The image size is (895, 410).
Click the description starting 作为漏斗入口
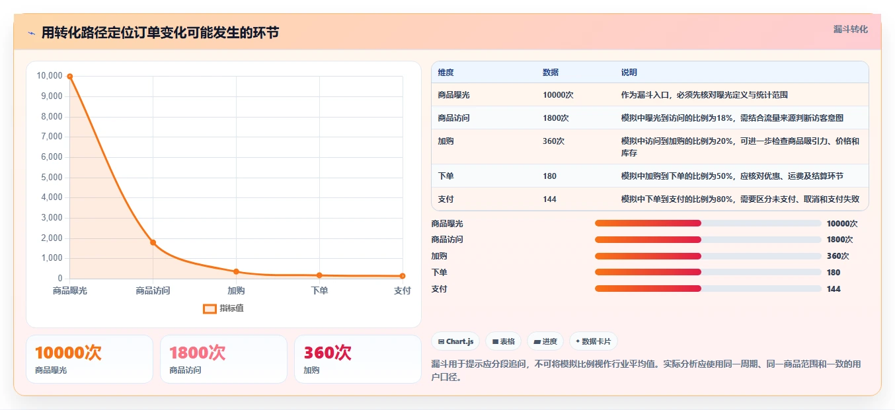(705, 95)
